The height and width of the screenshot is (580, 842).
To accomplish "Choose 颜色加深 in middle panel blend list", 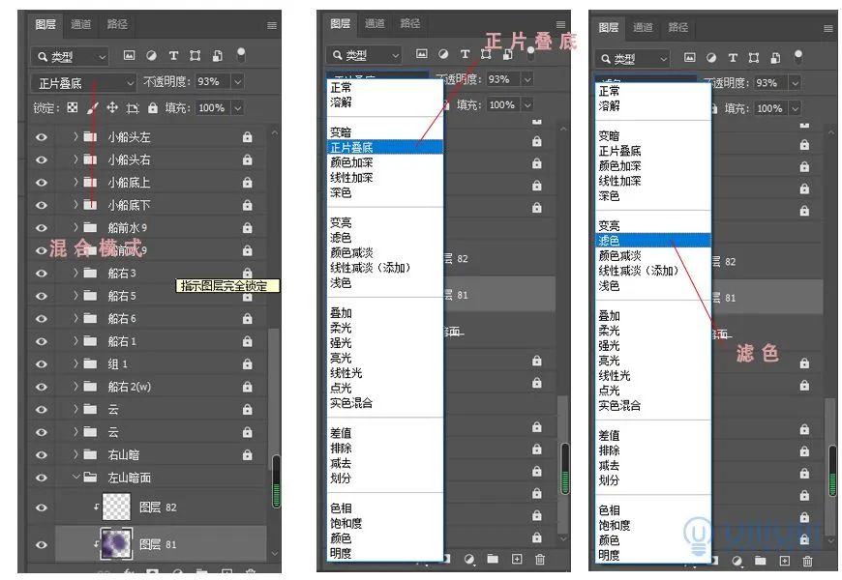I will pos(385,162).
